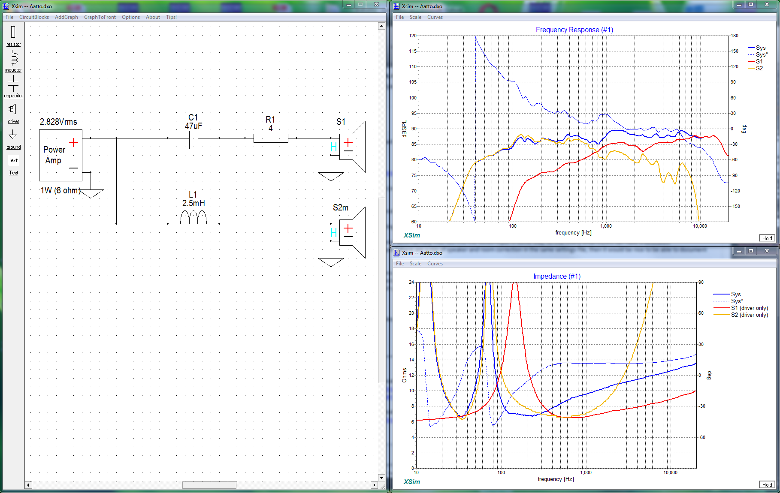Open the GraphToFront menu
The width and height of the screenshot is (780, 493).
coord(100,17)
